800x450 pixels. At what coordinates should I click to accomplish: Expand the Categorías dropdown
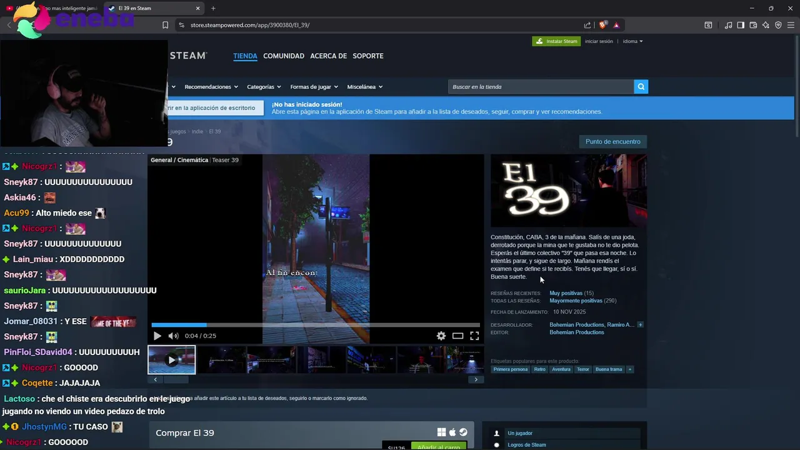[264, 87]
